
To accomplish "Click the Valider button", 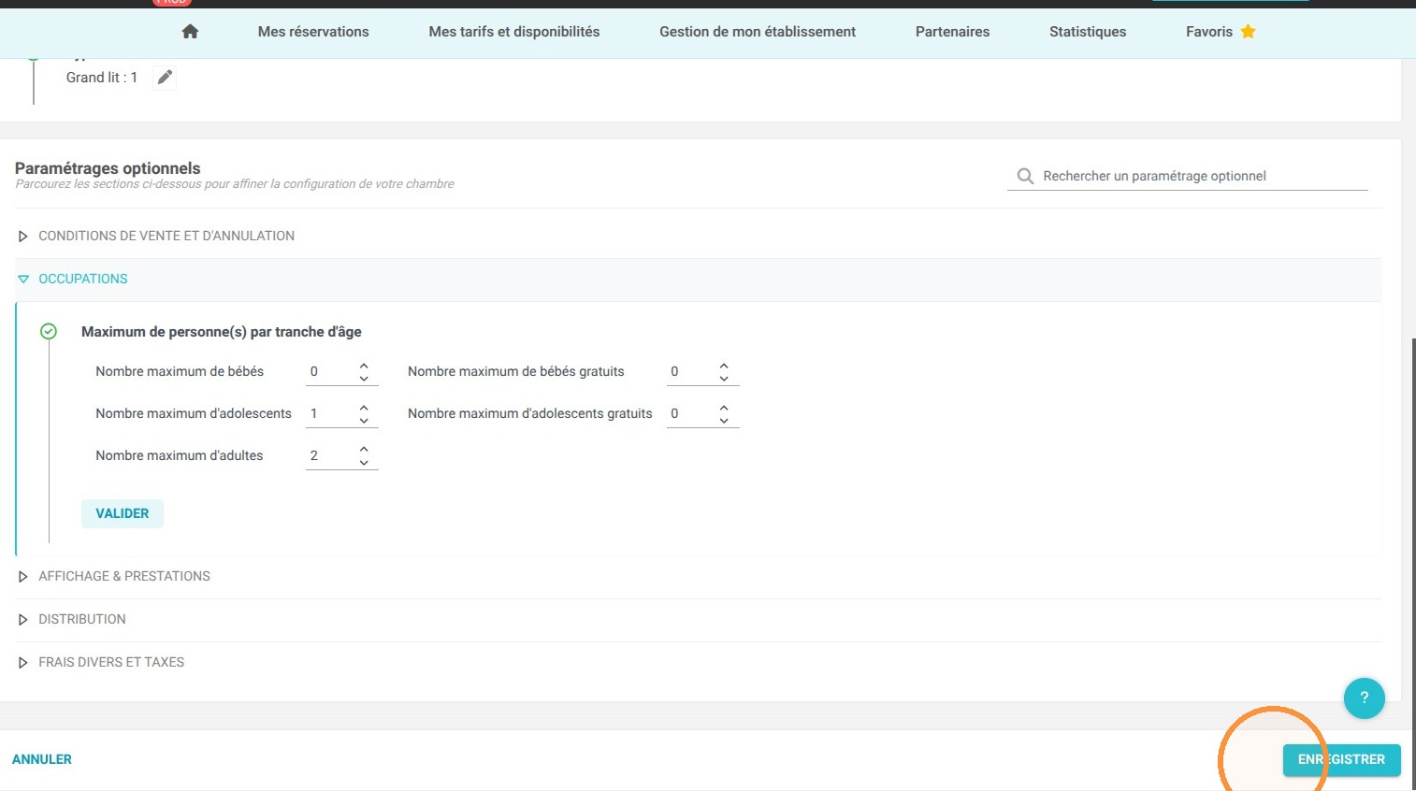I will [123, 513].
